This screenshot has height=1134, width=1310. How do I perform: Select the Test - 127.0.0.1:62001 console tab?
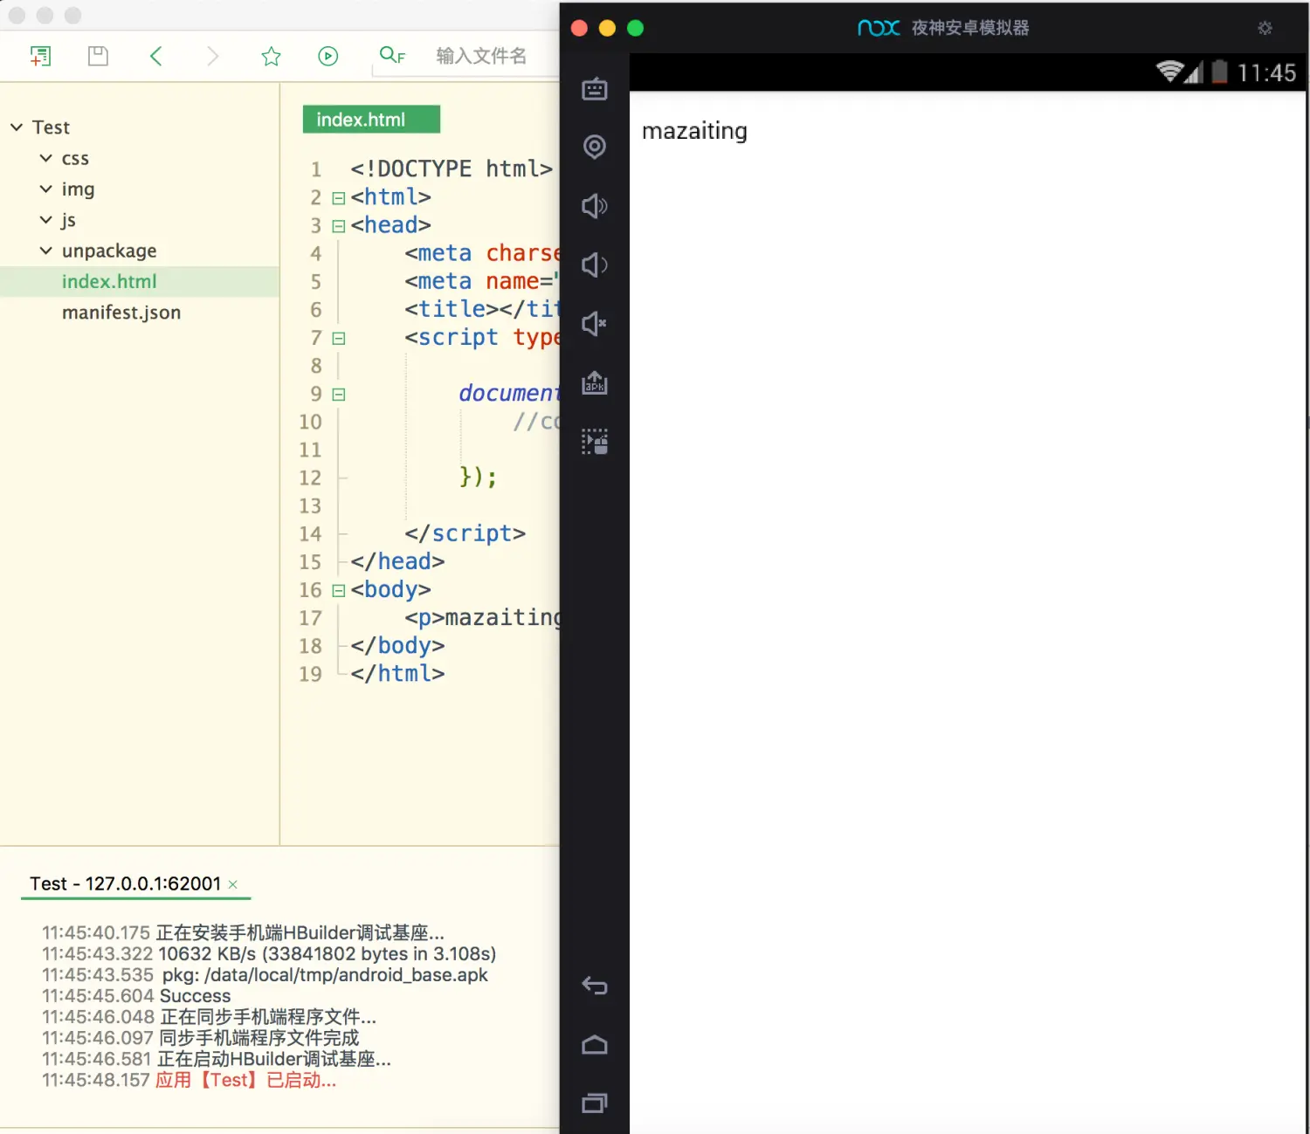point(125,883)
